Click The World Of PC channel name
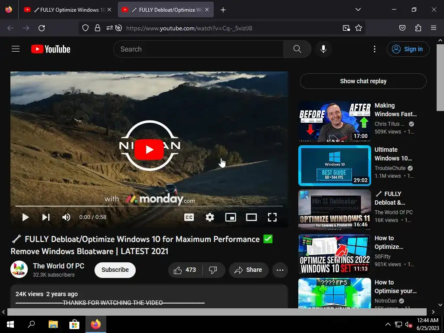 59,266
